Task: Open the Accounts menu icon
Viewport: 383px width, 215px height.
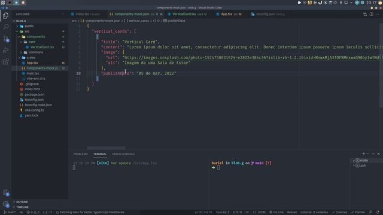Action: (x=5, y=193)
